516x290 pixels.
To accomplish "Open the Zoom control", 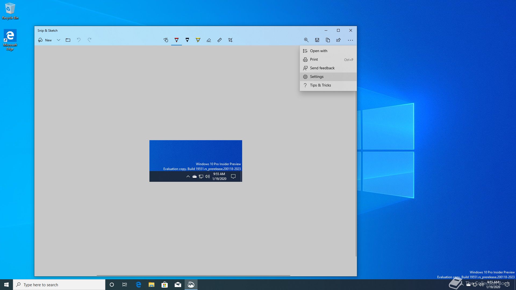I will coord(306,40).
